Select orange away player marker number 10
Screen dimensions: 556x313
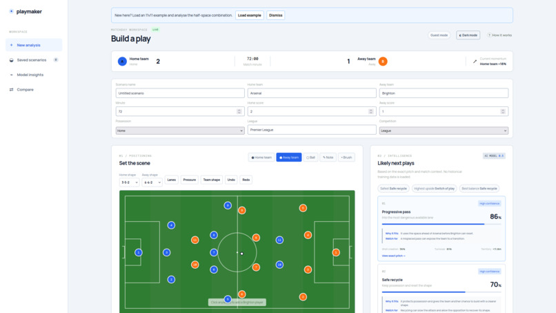pos(195,265)
